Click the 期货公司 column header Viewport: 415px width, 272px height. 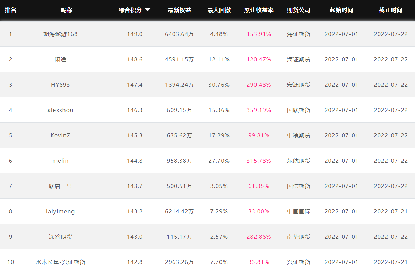click(299, 10)
